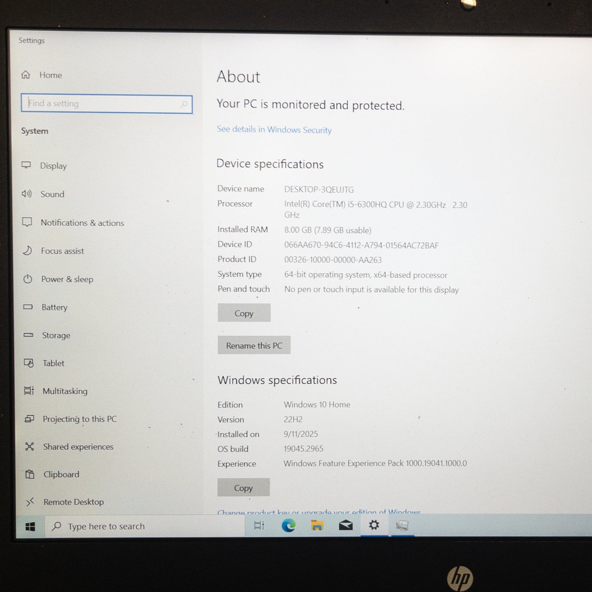Open the Multitasking icon
This screenshot has width=592, height=592.
[x=29, y=391]
